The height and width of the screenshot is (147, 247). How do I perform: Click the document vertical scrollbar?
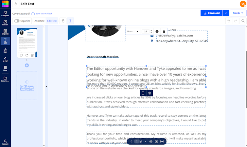(x=246, y=80)
